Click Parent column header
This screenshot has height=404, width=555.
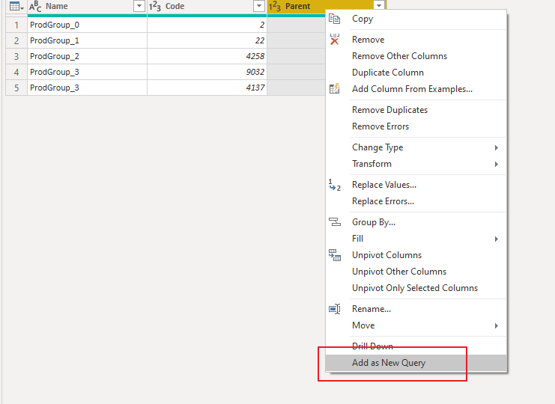coord(327,5)
